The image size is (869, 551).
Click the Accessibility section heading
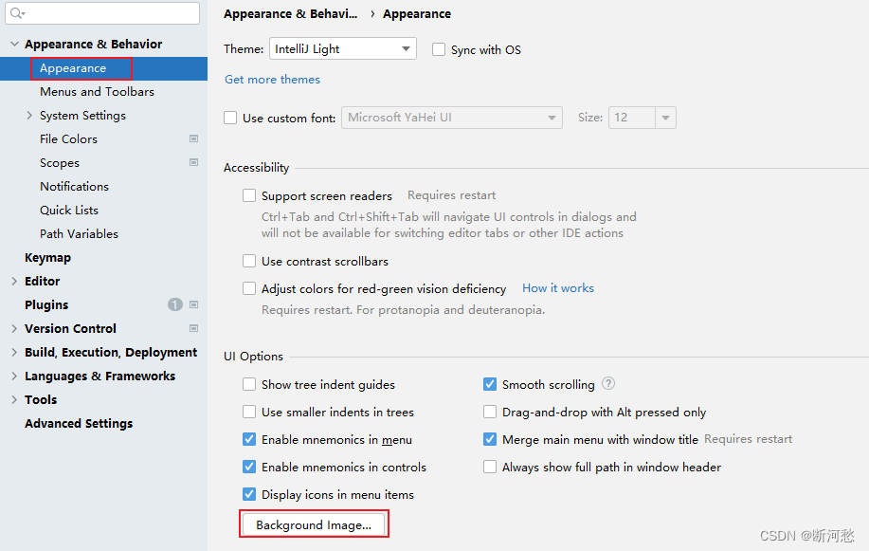pyautogui.click(x=256, y=168)
